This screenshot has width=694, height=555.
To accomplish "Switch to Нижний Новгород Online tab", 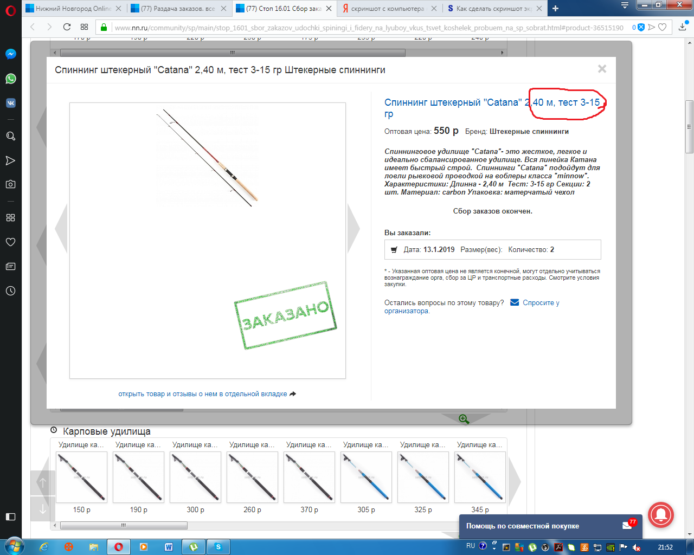I will coord(74,9).
